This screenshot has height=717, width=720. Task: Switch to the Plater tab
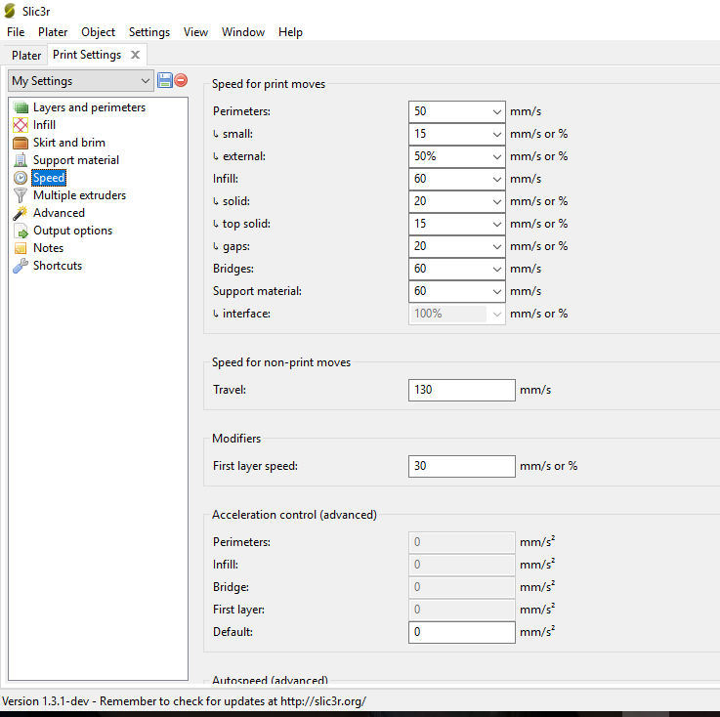[x=26, y=56]
